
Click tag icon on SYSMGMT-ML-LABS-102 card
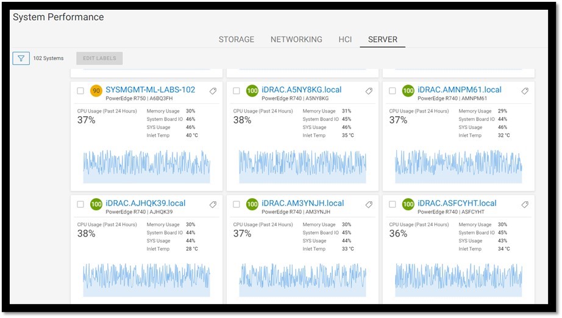click(213, 91)
